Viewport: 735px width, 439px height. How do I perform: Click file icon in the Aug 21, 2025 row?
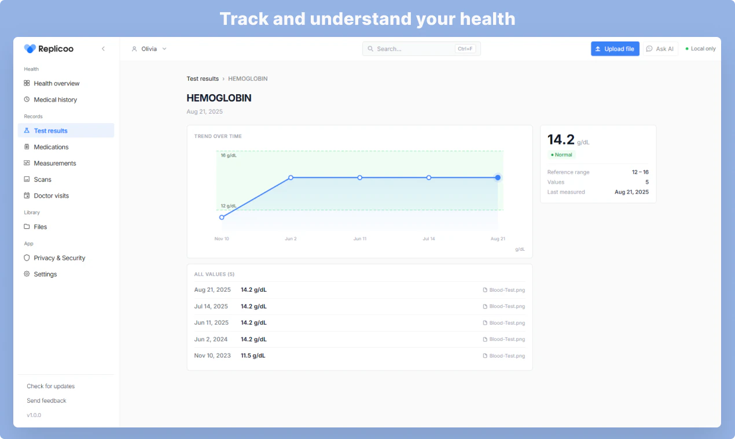click(x=485, y=290)
